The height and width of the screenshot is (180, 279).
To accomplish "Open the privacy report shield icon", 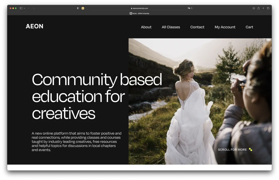I will [x=78, y=8].
